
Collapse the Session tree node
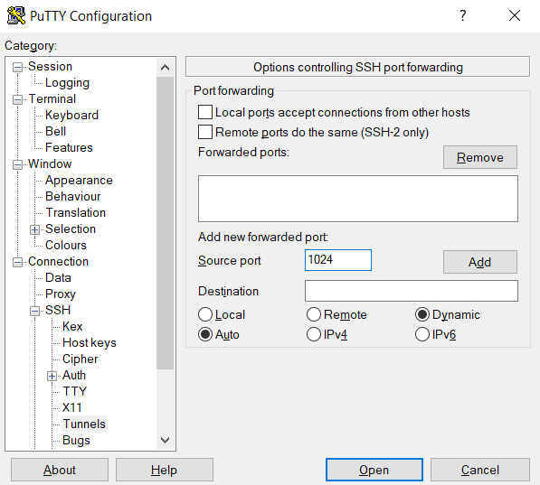[x=17, y=67]
